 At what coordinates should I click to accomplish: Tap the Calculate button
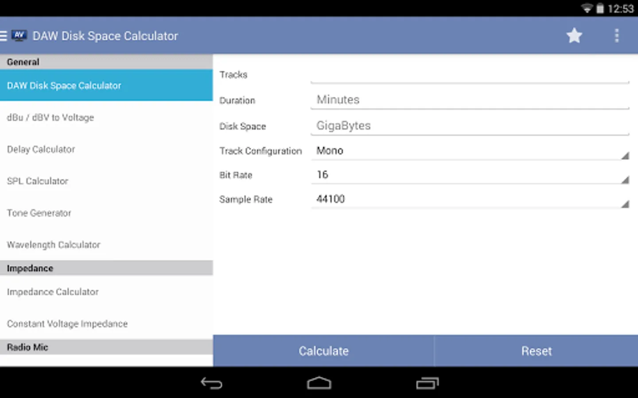tap(323, 351)
